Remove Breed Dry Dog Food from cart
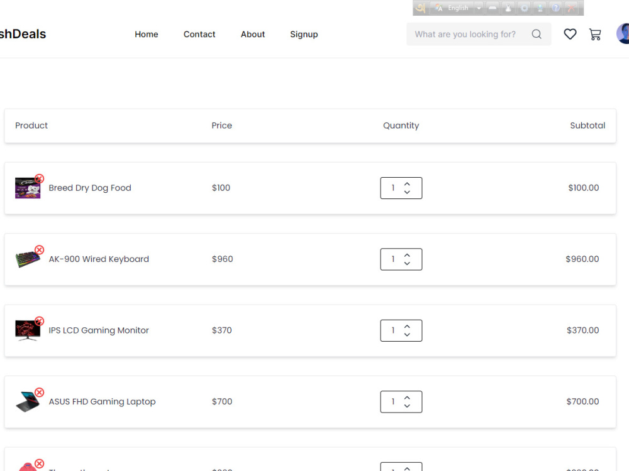This screenshot has width=629, height=471. [39, 178]
